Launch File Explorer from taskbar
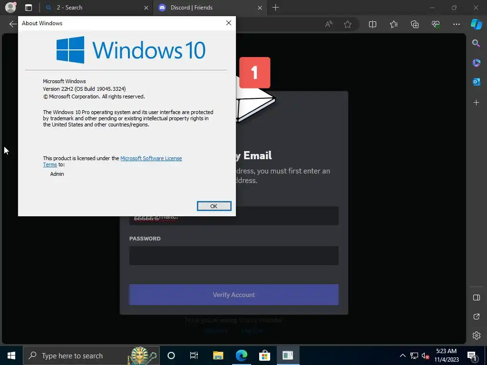This screenshot has height=365, width=487. pos(218,355)
